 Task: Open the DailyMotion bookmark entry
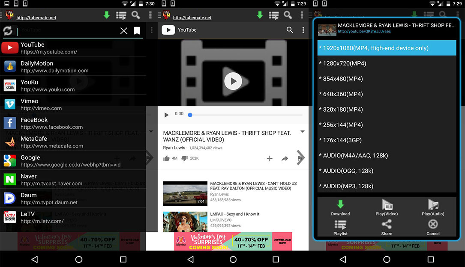73,67
